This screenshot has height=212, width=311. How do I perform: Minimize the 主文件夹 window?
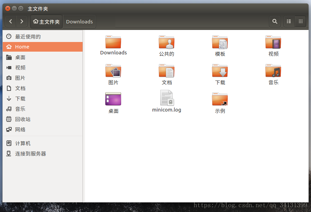point(14,8)
